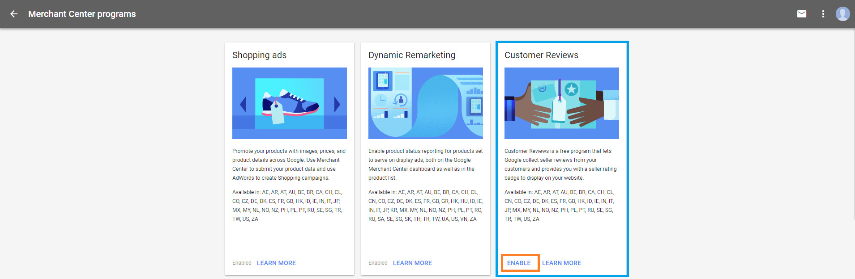Click the Customer Reviews description paragraph
The width and height of the screenshot is (855, 279).
(x=560, y=165)
